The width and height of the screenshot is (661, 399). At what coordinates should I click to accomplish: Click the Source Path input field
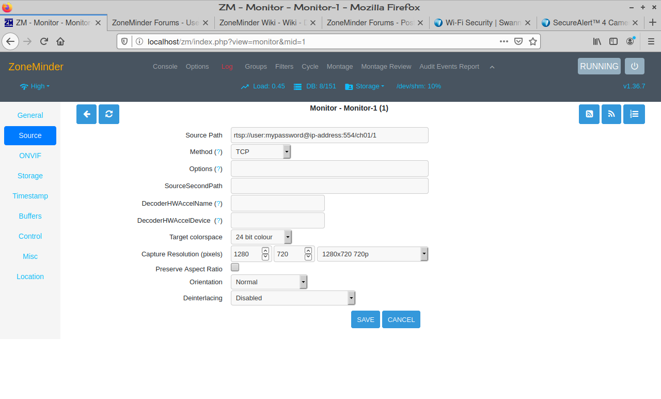(x=329, y=135)
